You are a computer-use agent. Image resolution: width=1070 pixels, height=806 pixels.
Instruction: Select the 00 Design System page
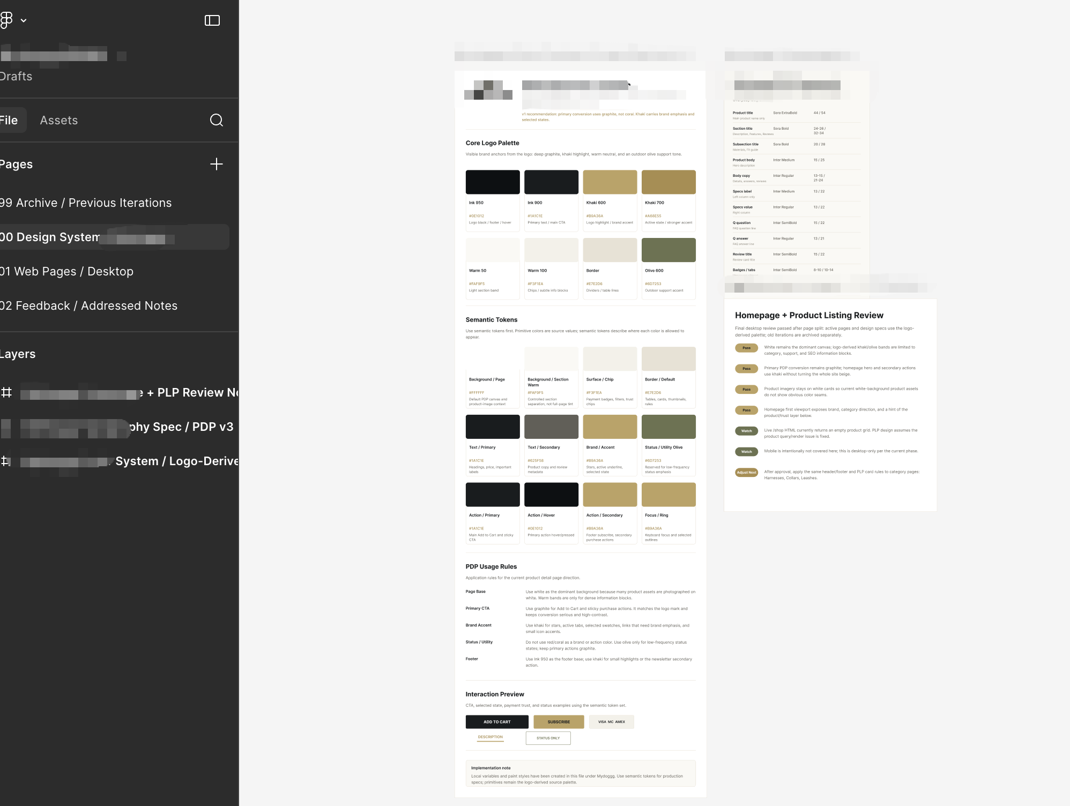[115, 237]
